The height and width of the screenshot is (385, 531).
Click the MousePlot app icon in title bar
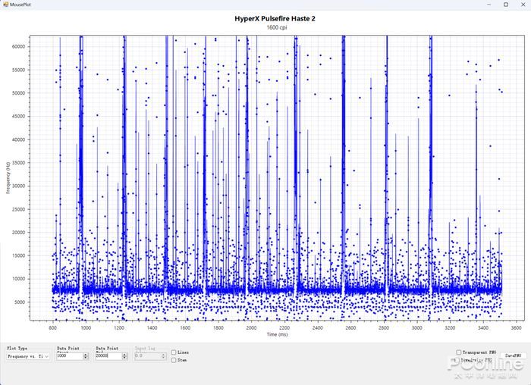[5, 5]
